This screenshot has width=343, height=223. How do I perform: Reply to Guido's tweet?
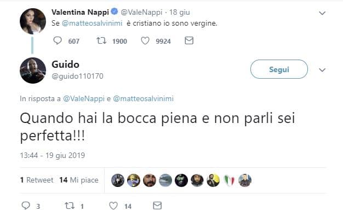click(x=25, y=206)
